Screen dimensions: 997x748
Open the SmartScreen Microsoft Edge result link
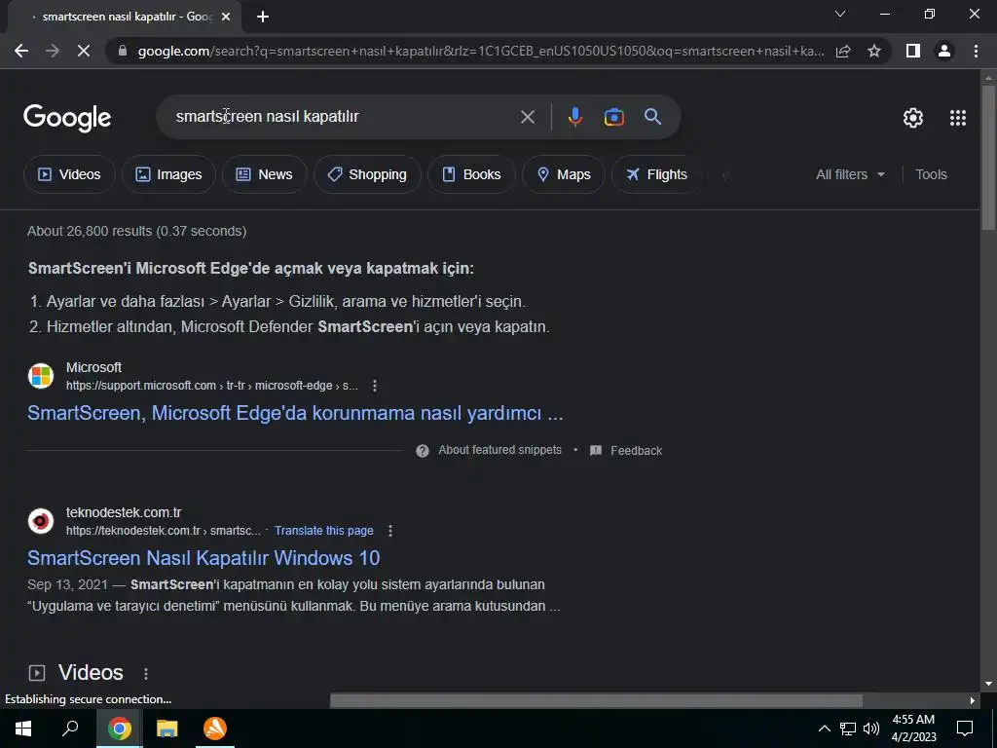[295, 413]
